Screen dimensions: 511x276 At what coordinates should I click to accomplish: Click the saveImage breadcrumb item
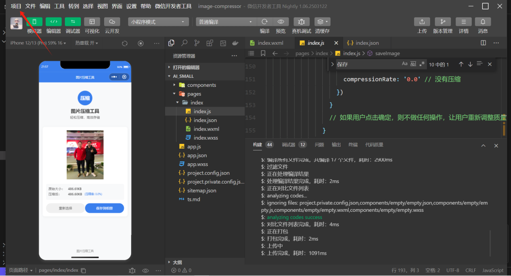click(387, 53)
